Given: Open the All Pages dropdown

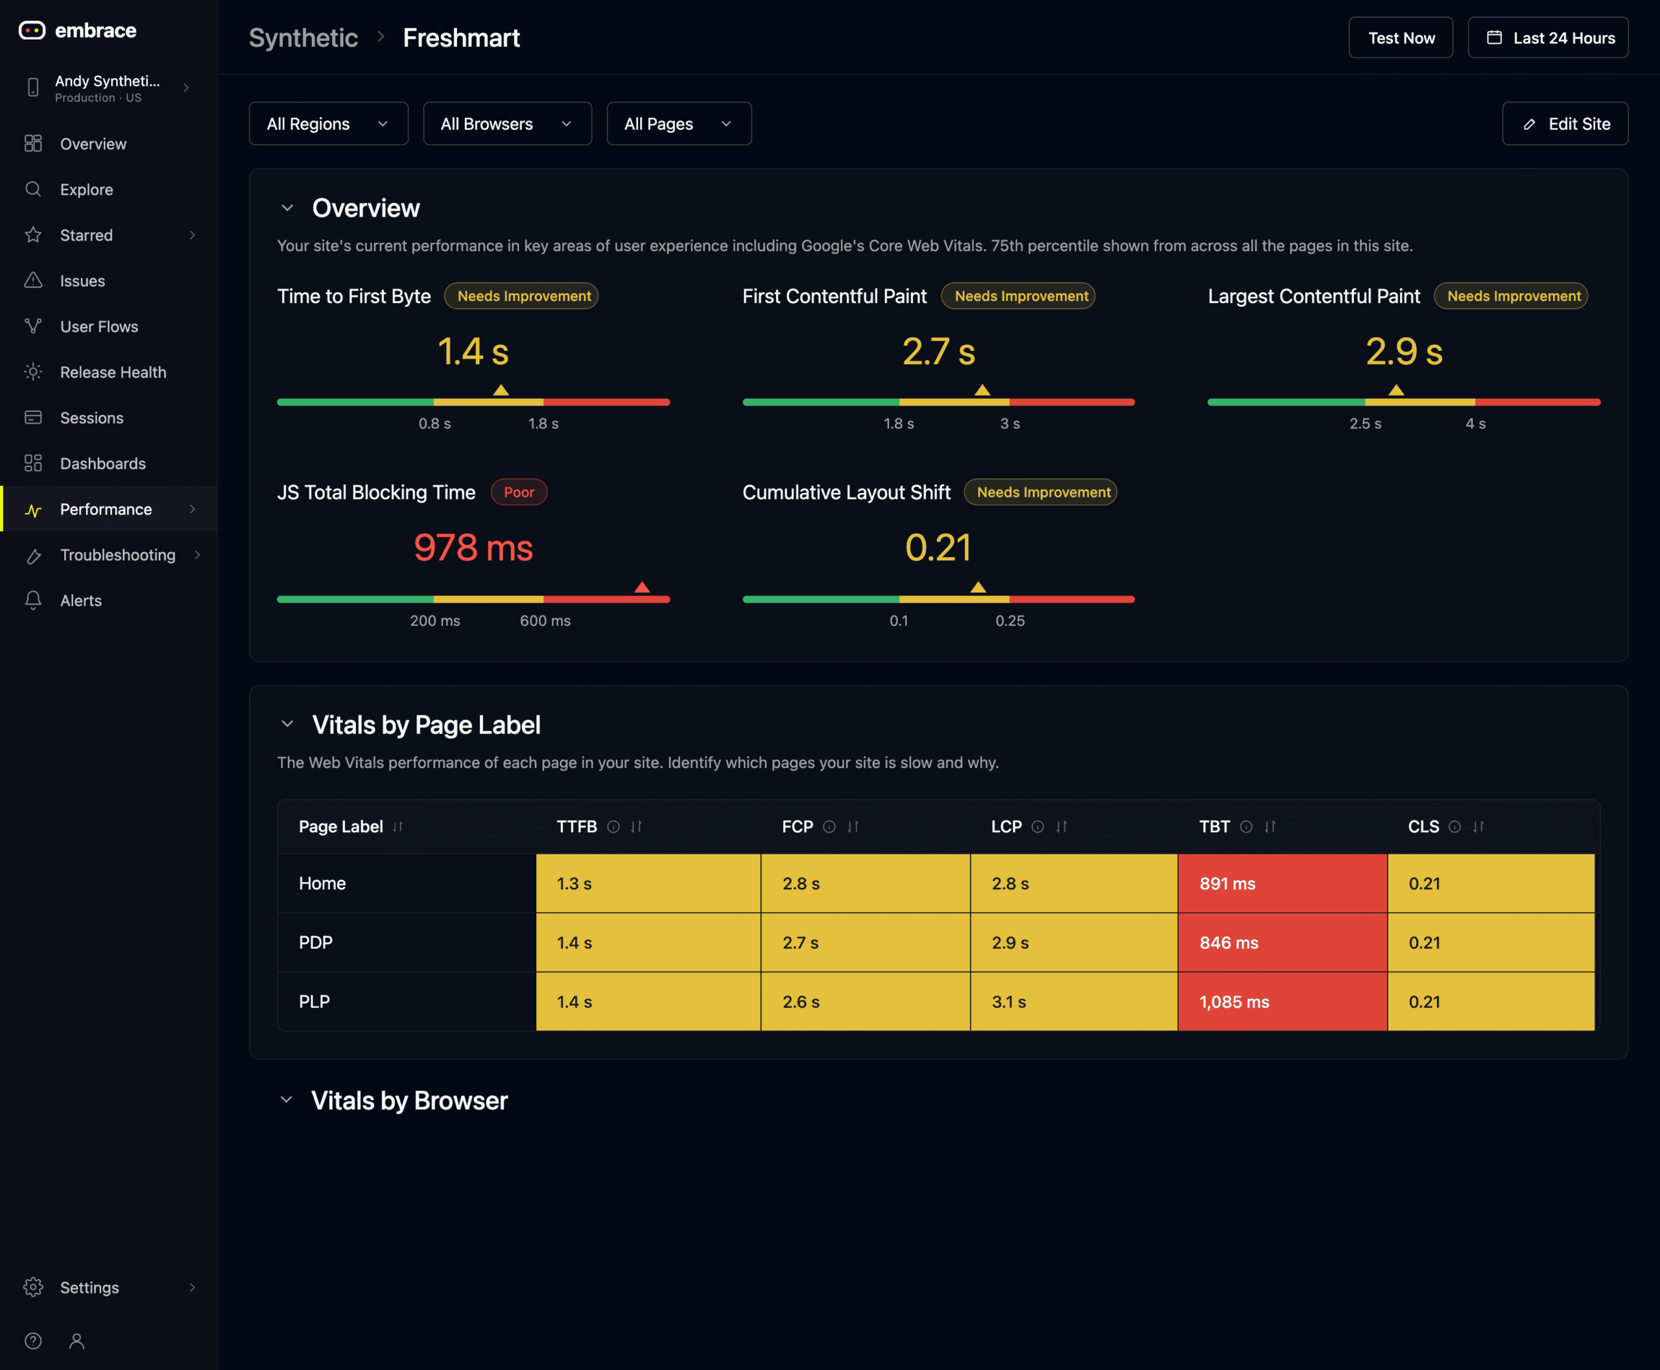Looking at the screenshot, I should coord(680,124).
